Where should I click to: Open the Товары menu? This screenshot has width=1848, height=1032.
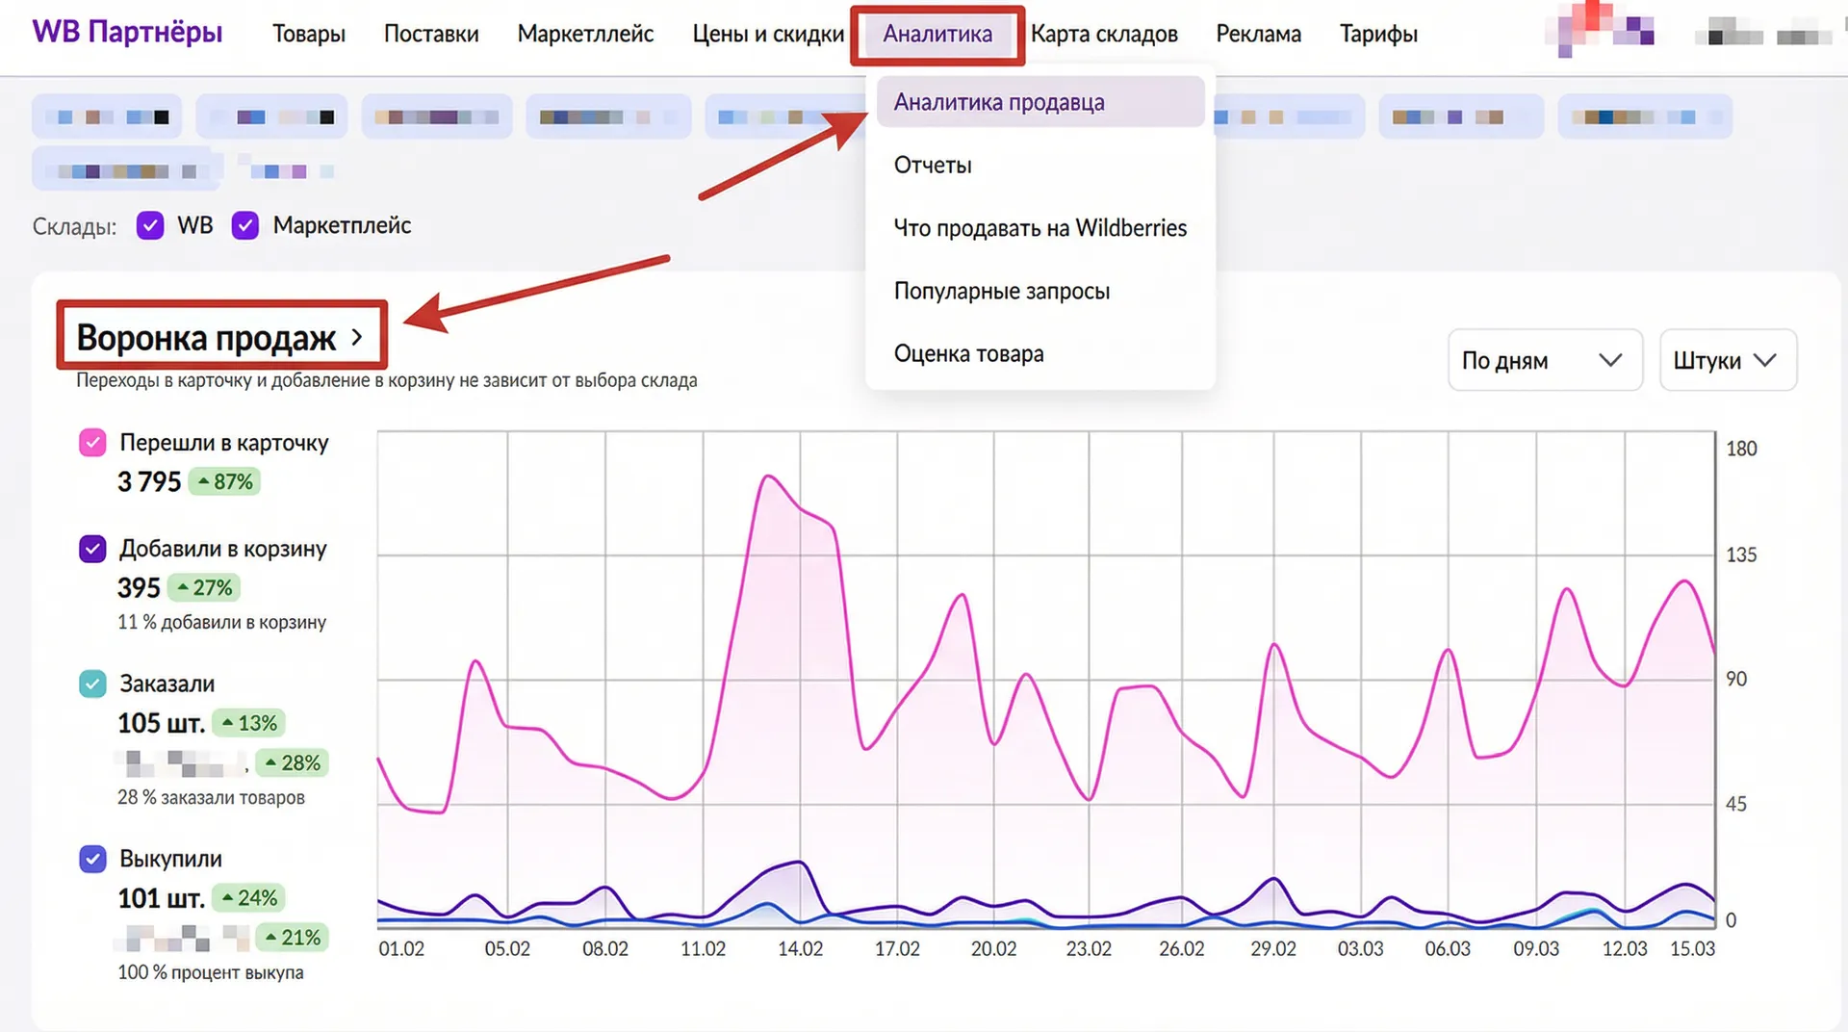pyautogui.click(x=308, y=34)
